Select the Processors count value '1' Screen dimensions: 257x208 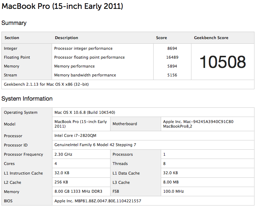164,154
